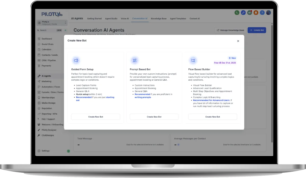The width and height of the screenshot is (306, 178).
Task: Switch to the Getting Started tab
Action: click(x=94, y=19)
